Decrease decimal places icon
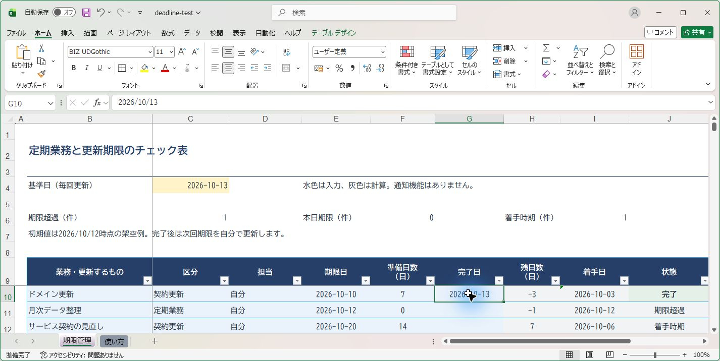720x361 pixels. pyautogui.click(x=380, y=68)
